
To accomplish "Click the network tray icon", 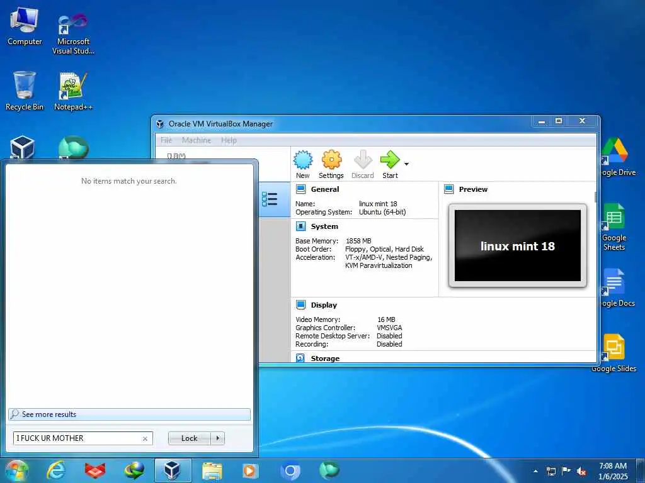I will [551, 471].
